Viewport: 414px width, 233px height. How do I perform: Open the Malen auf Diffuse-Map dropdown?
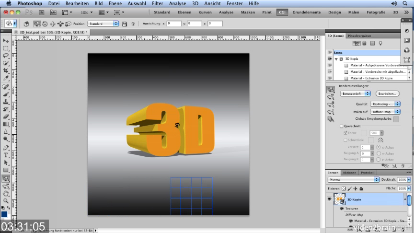click(385, 112)
